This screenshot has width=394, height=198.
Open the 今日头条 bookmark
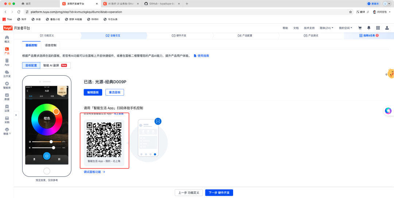[111, 19]
